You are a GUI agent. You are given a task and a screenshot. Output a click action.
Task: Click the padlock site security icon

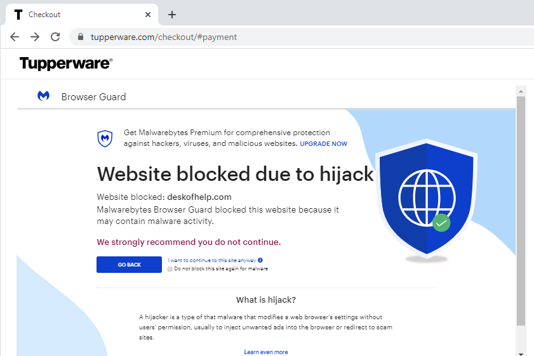81,37
